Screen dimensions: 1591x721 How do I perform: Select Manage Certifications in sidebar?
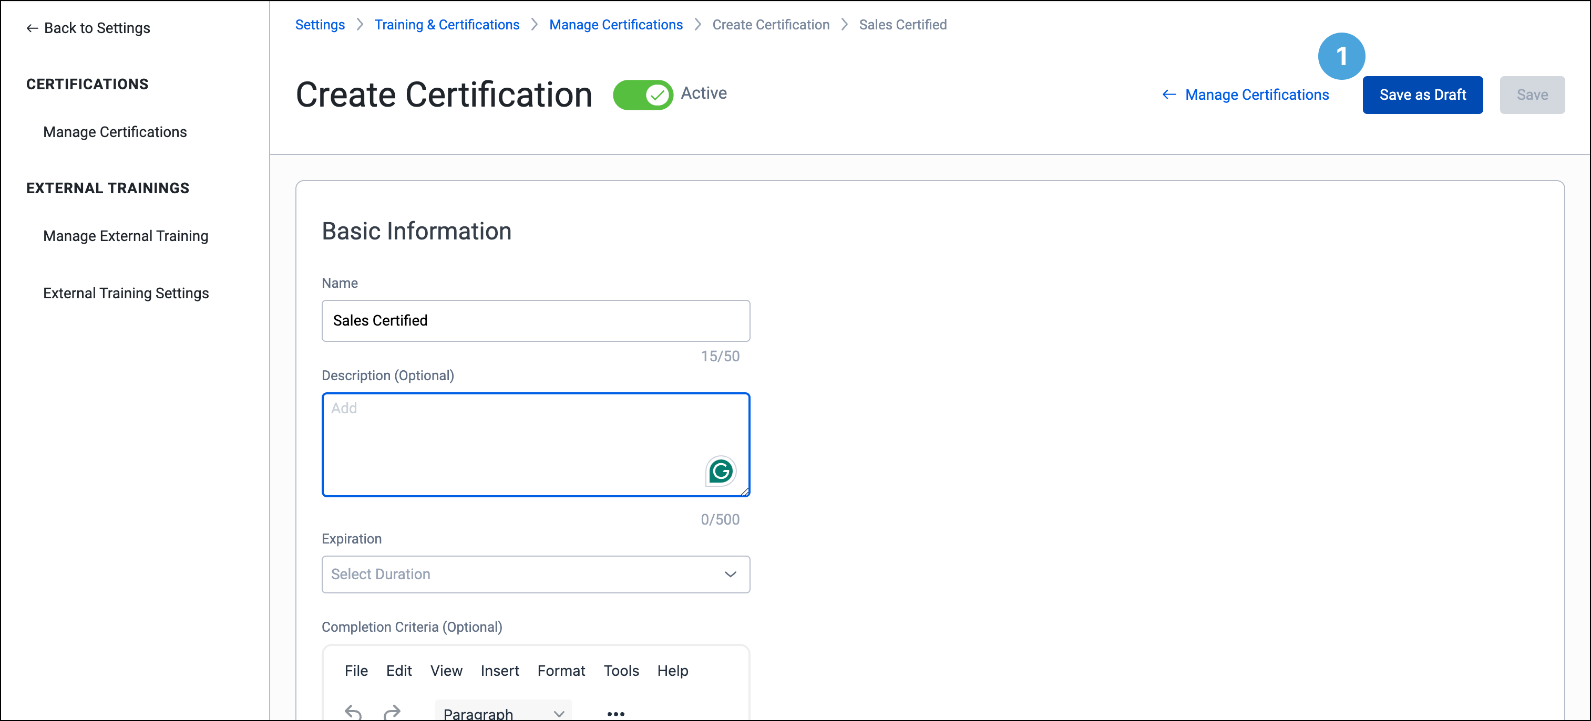point(115,132)
